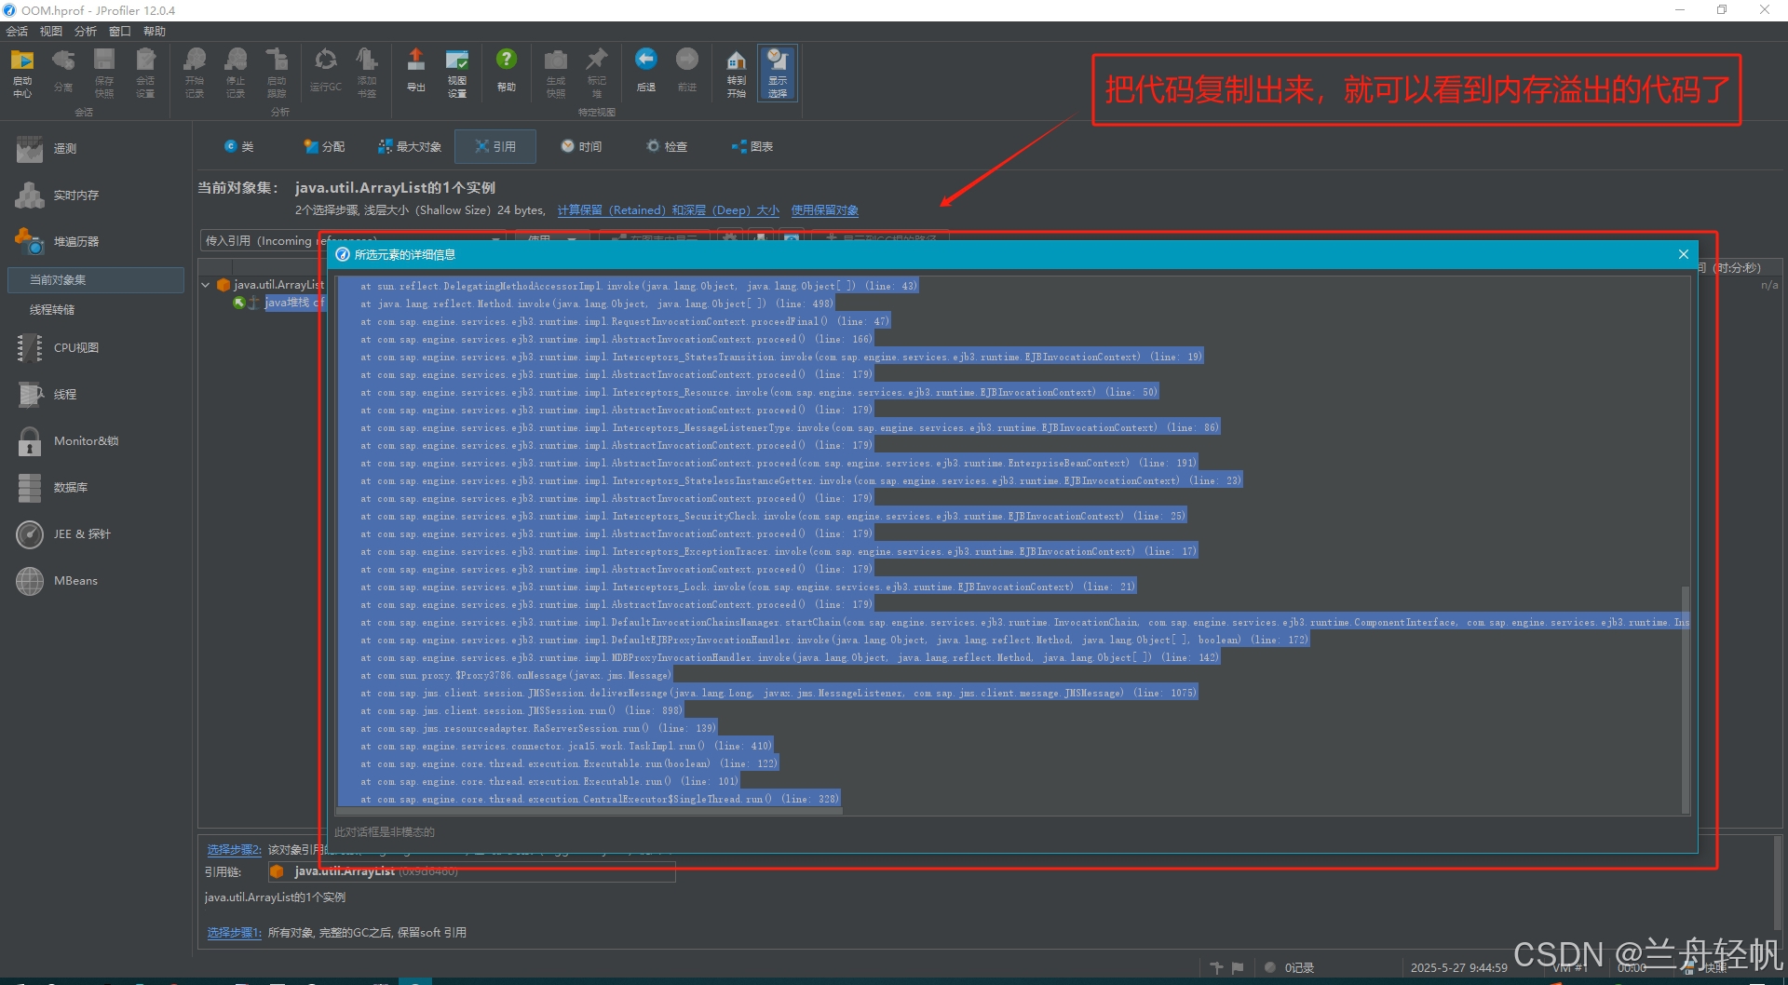The image size is (1788, 985).
Task: Click the vertical scrollbar in details dialog
Action: 1685,698
